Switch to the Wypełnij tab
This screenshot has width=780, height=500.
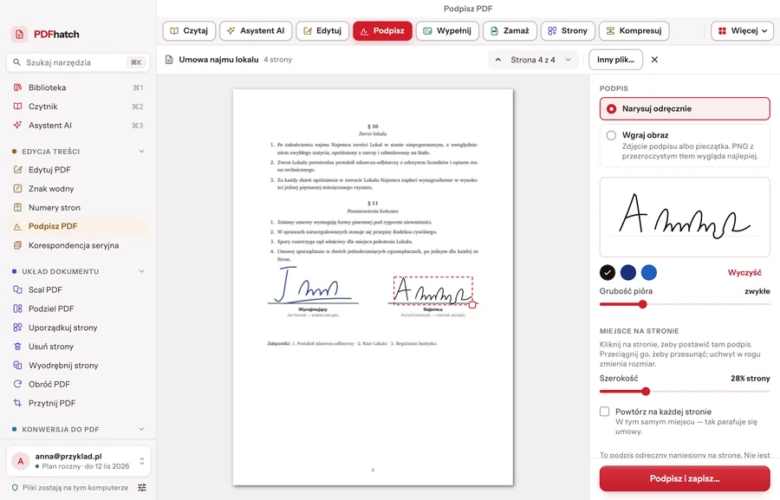(447, 31)
